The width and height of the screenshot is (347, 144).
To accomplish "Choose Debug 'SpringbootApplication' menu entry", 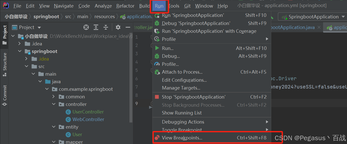I will click(x=212, y=23).
